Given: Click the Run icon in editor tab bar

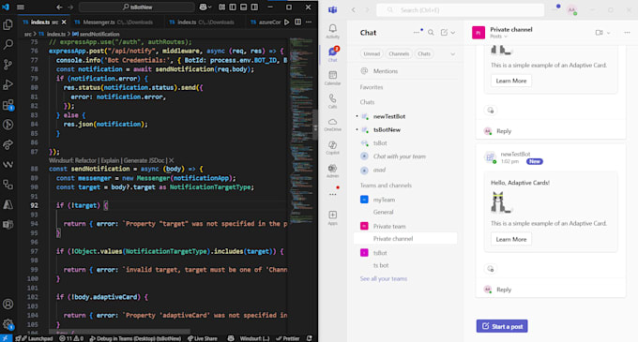Looking at the screenshot, I should click(x=287, y=22).
